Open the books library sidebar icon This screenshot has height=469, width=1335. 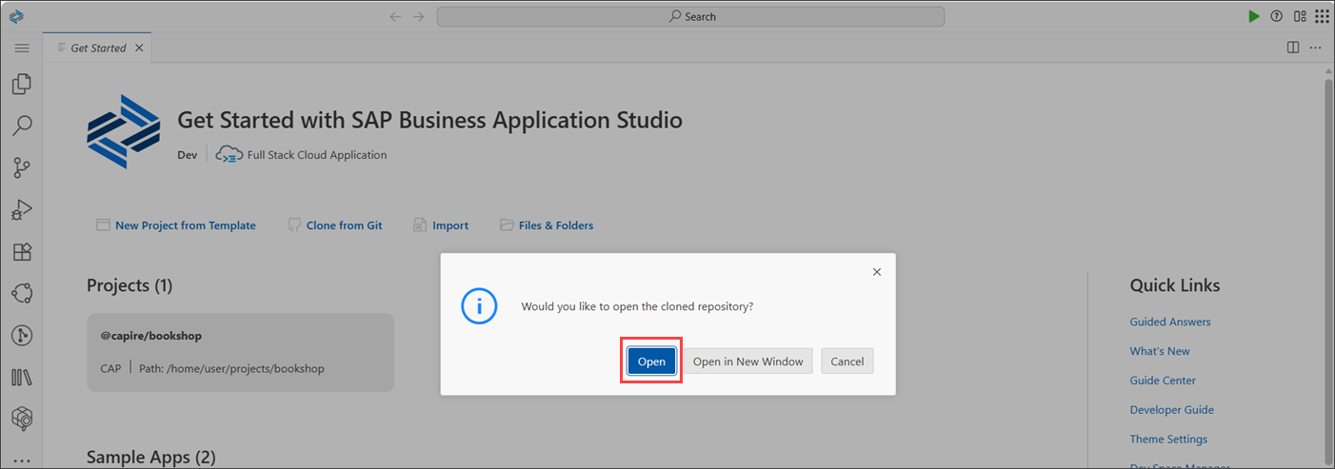22,377
